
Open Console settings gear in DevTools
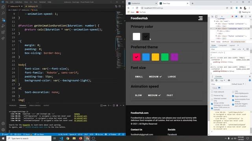250,80
